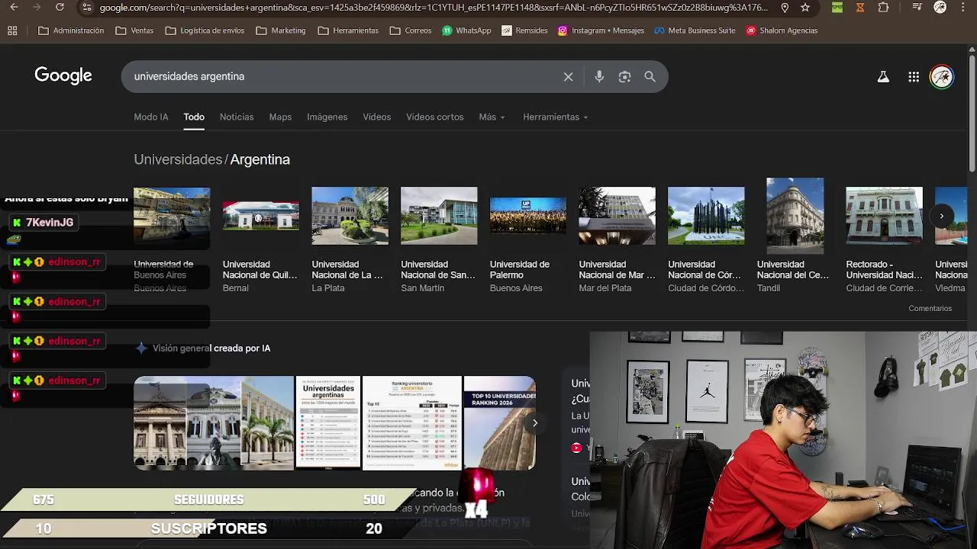Open the WhatsApp bookmark
Screen dimensions: 977x549
click(x=466, y=30)
